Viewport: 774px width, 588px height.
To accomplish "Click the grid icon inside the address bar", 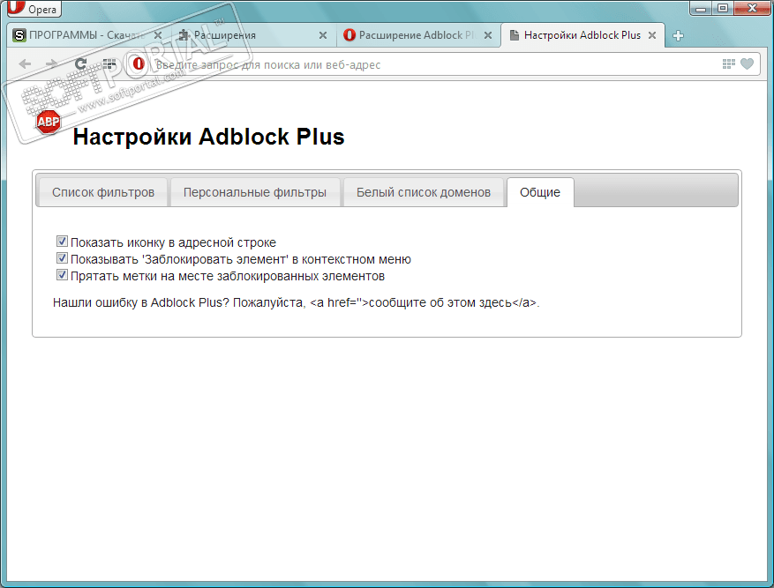I will point(729,64).
